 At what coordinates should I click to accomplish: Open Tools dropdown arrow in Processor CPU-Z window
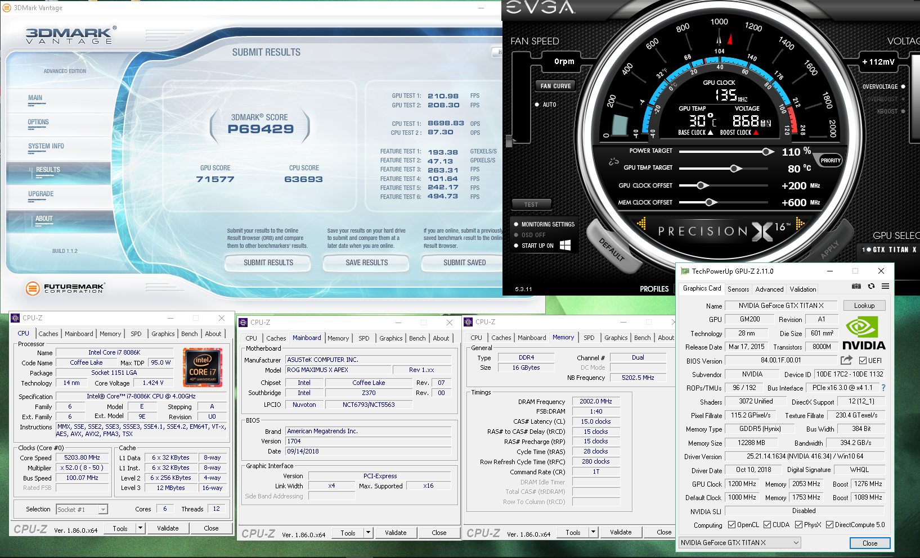coord(140,528)
